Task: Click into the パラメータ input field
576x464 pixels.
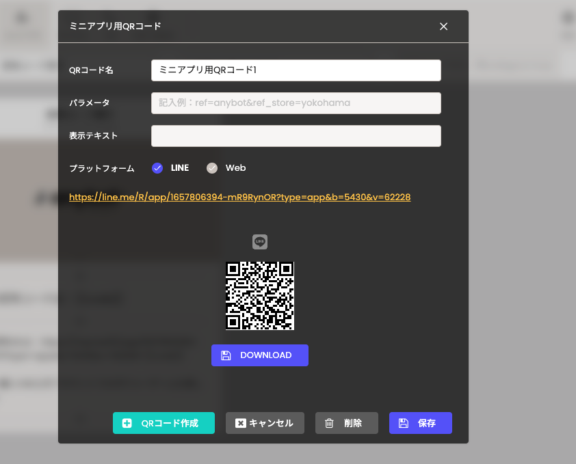Action: [x=296, y=103]
